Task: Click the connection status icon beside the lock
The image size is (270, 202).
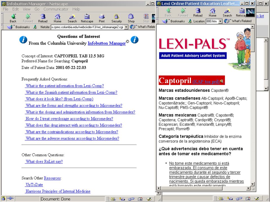Action: tap(10, 199)
